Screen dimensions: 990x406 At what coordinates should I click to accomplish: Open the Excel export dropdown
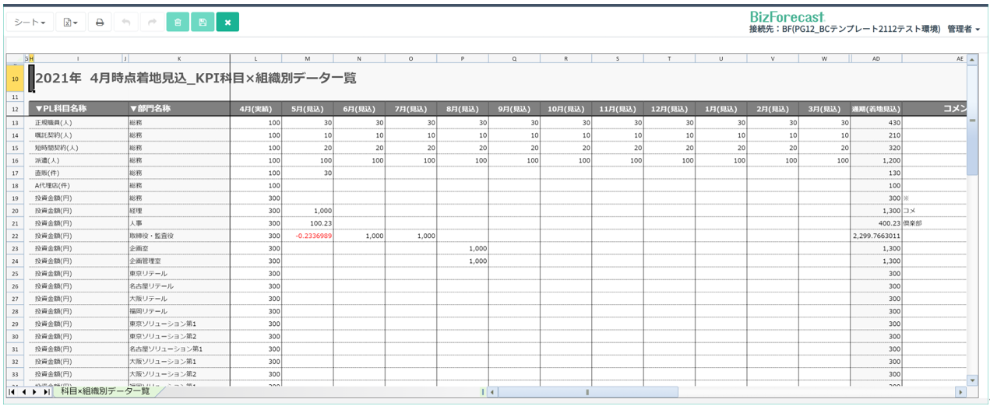pos(69,23)
